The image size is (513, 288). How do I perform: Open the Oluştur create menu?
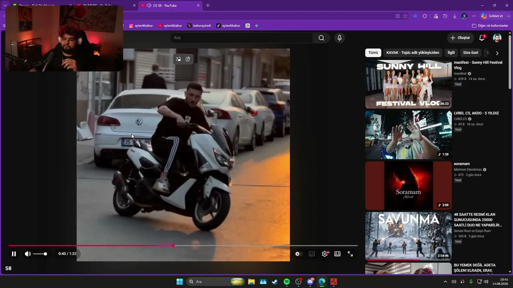point(460,38)
